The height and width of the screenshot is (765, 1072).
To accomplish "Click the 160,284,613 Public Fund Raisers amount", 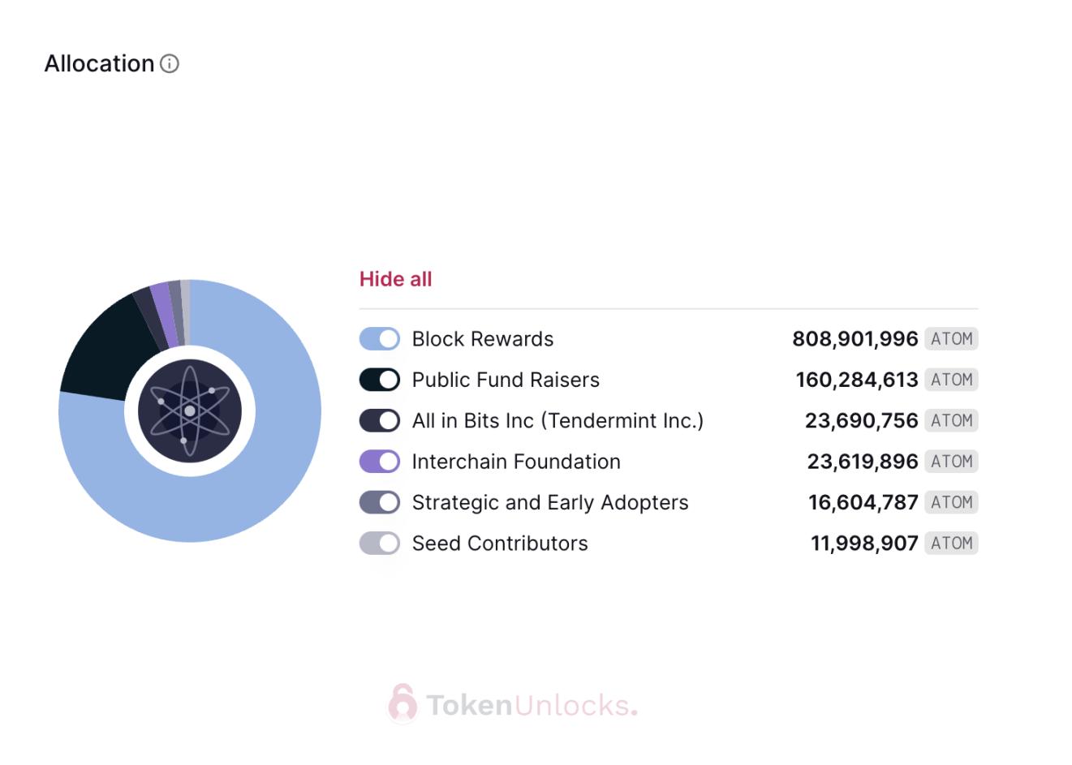I will 857,380.
